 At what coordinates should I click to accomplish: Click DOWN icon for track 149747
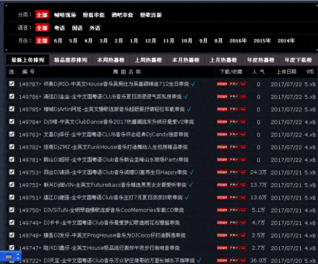pos(222,248)
